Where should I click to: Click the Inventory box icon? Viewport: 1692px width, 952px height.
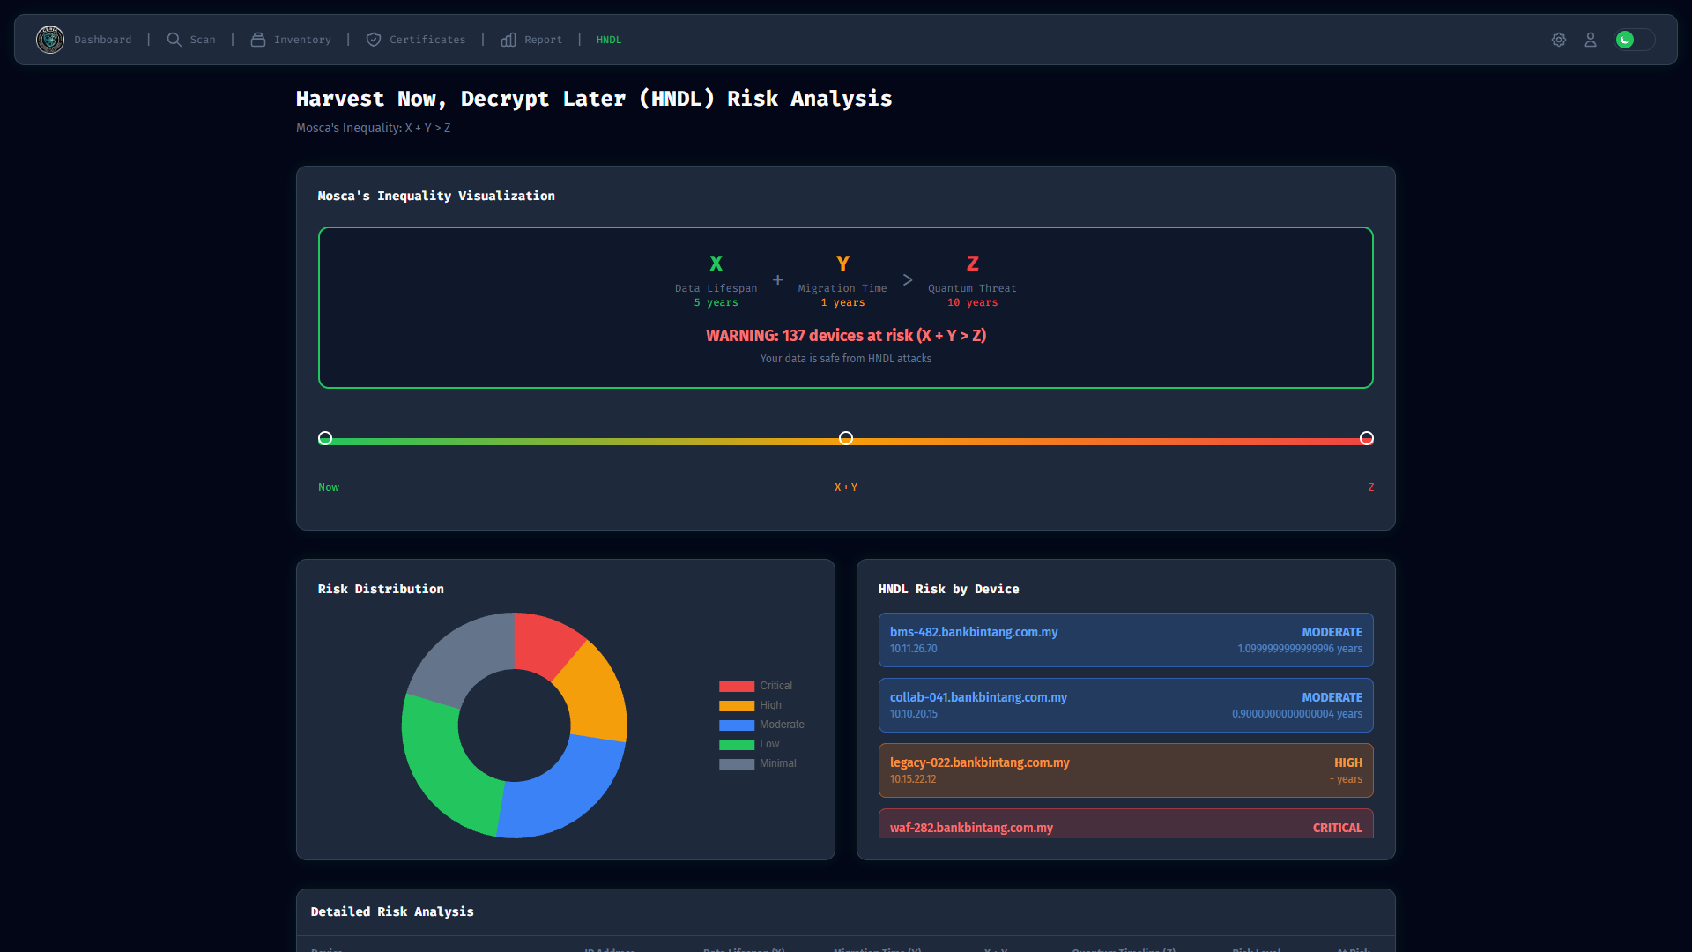click(258, 40)
